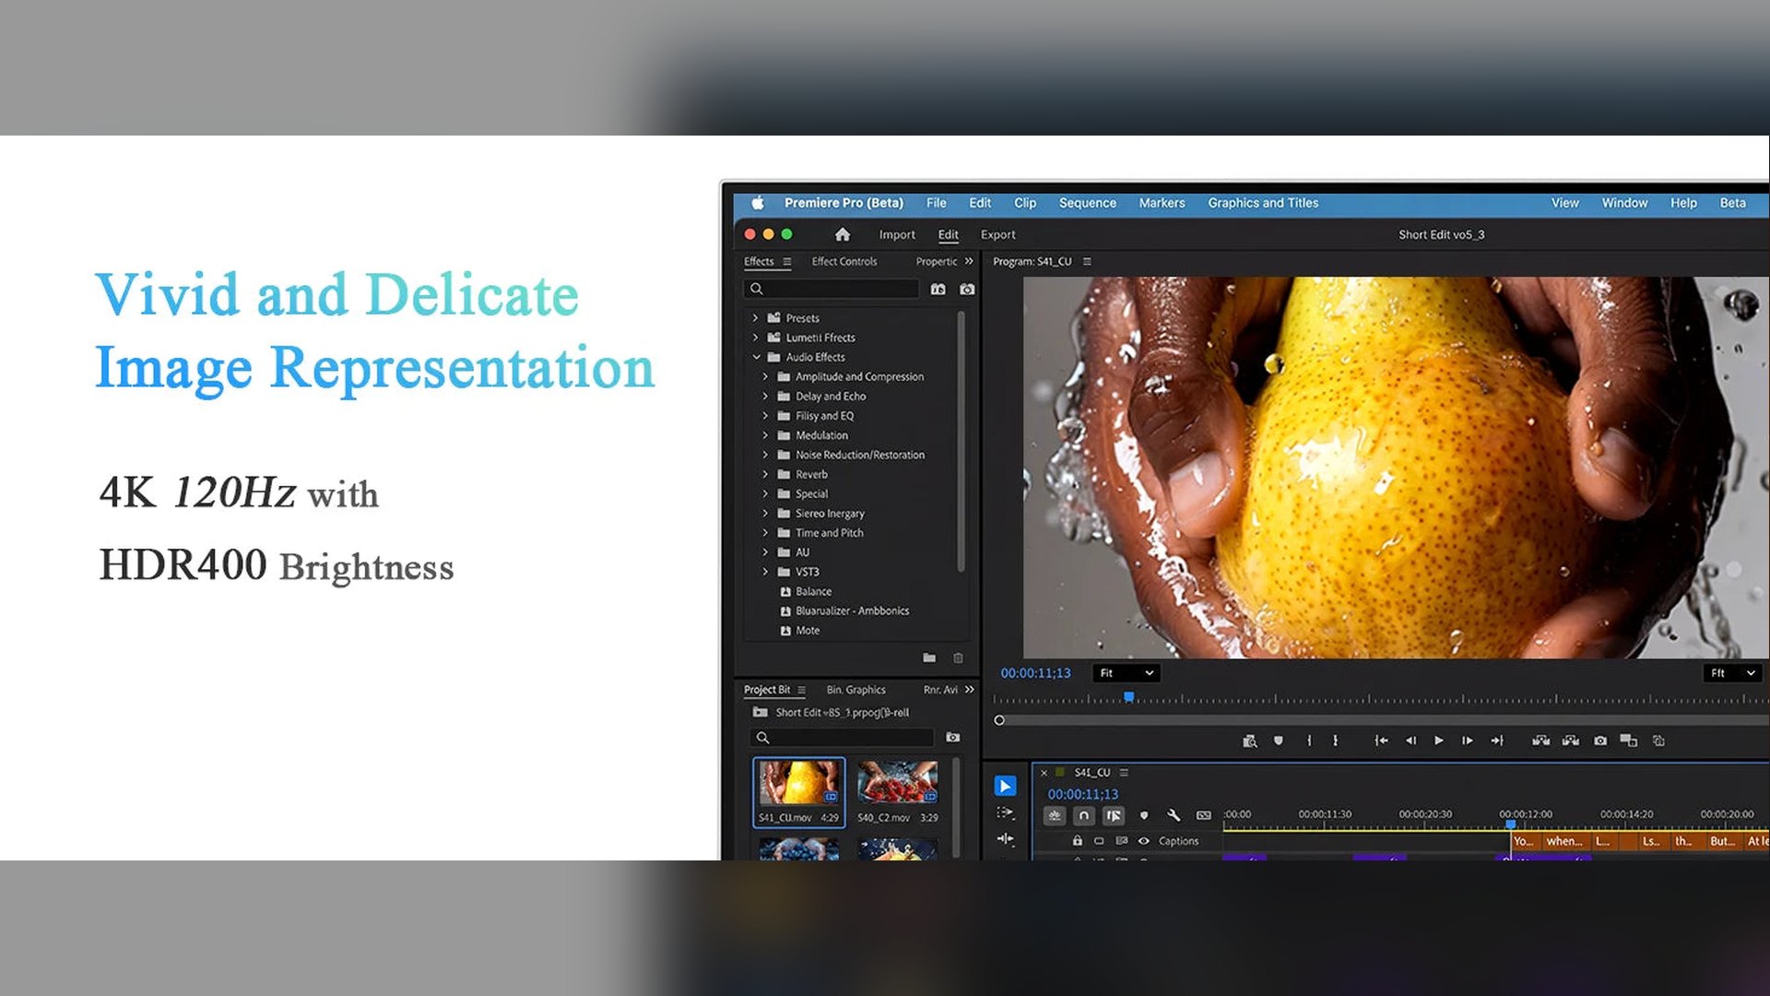
Task: Open the Fit zoom level dropdown
Action: [1127, 673]
